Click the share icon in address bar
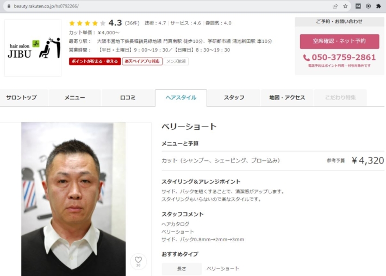 pyautogui.click(x=335, y=6)
